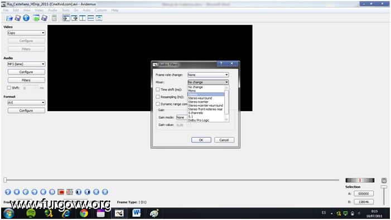
Task: Expand the Frame rate change dropdown
Action: (x=208, y=75)
